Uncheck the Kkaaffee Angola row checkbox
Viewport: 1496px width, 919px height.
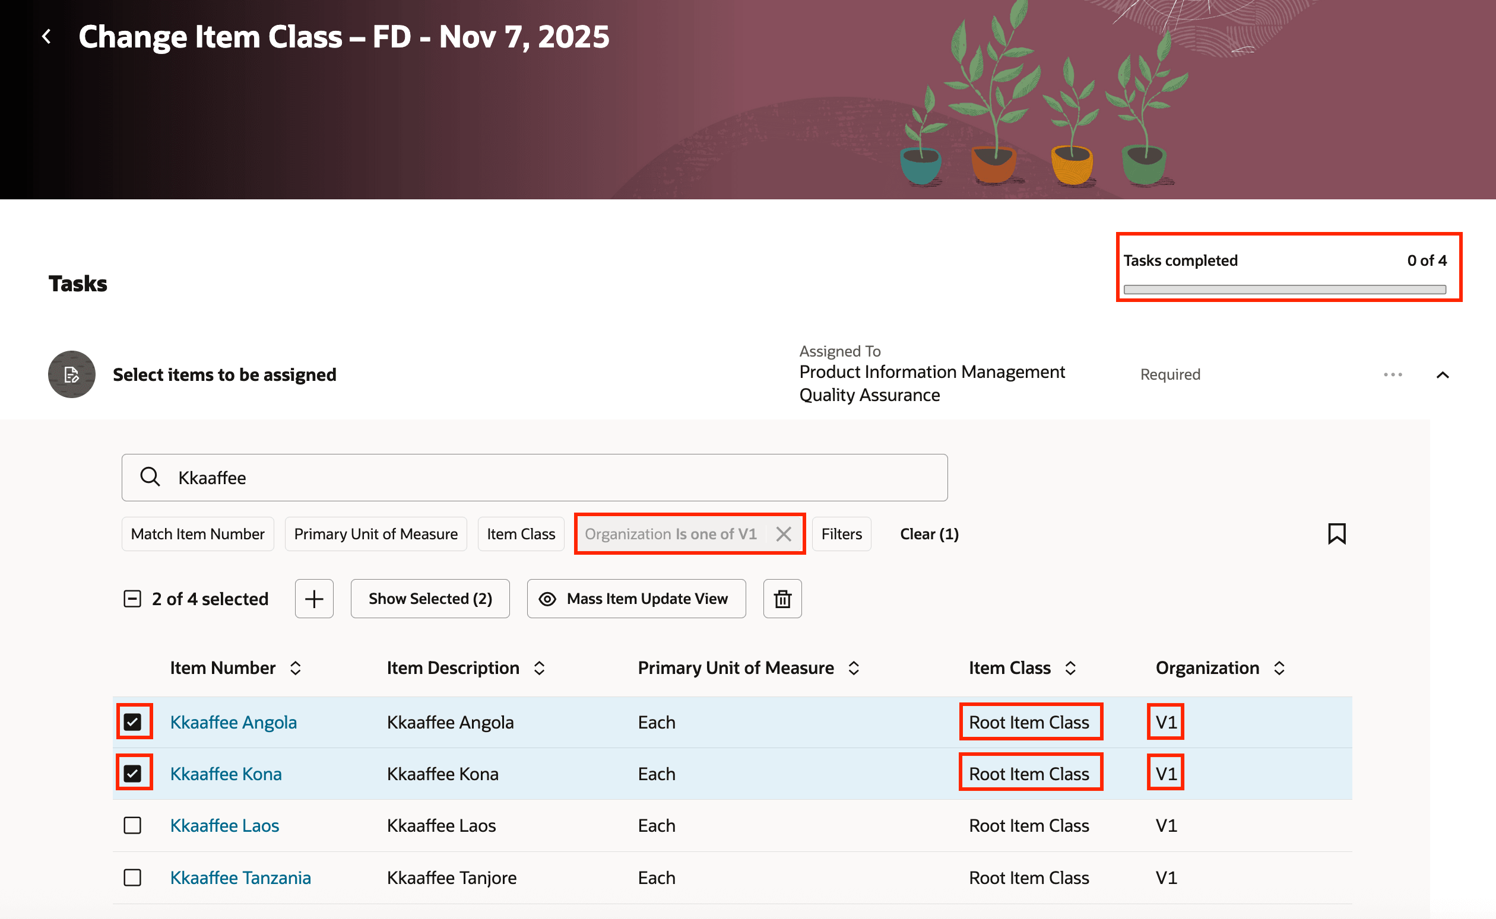pyautogui.click(x=134, y=722)
